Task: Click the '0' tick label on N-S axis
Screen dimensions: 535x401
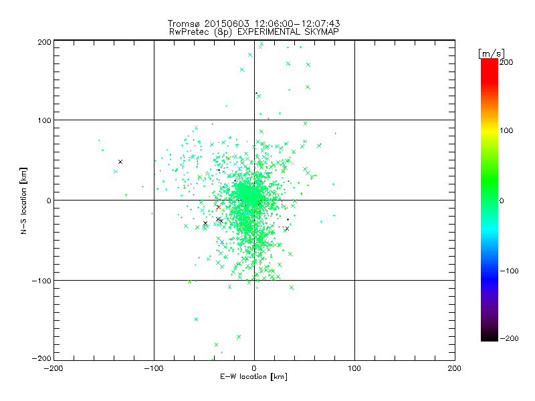Action: [49, 200]
